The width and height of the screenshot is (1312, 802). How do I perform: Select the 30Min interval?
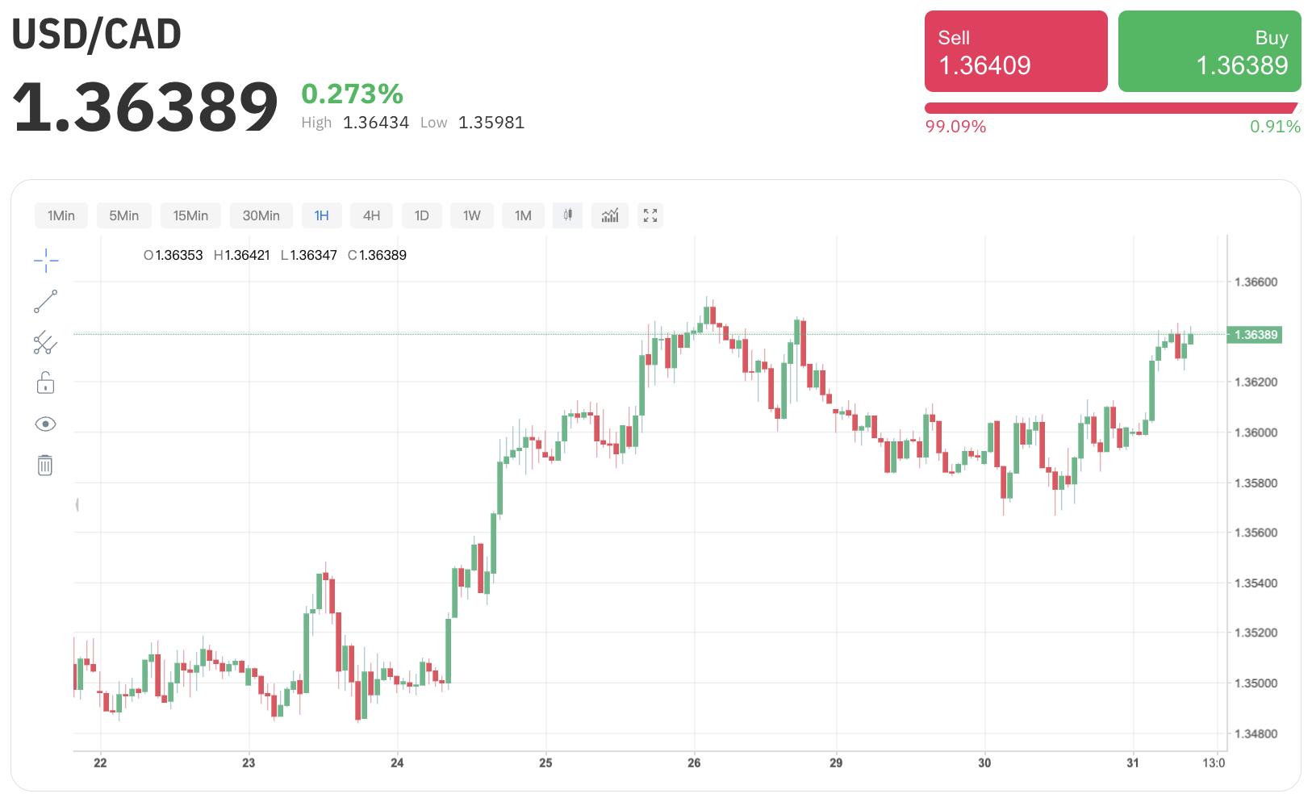tap(261, 215)
